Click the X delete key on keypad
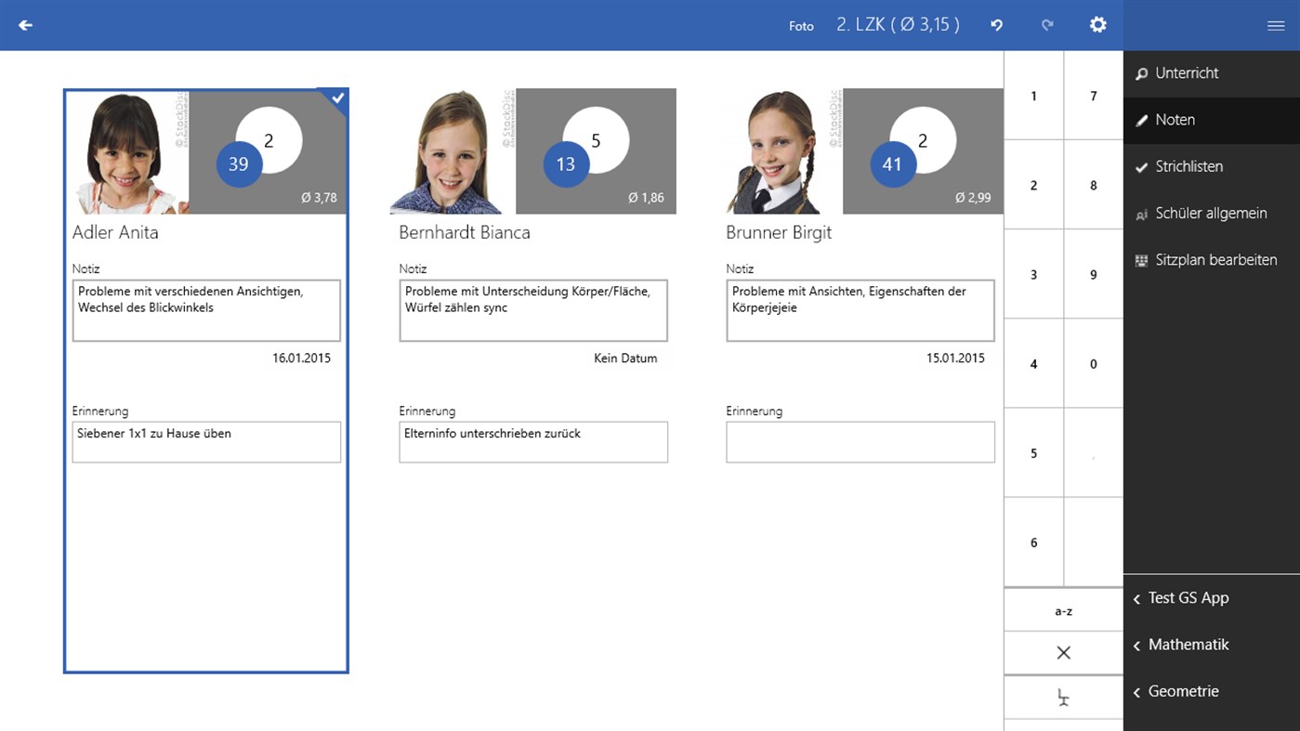 tap(1063, 653)
